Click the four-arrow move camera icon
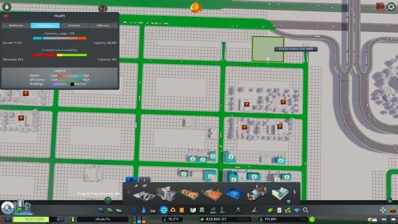Viewport: 398px width, 224px height. click(x=383, y=210)
